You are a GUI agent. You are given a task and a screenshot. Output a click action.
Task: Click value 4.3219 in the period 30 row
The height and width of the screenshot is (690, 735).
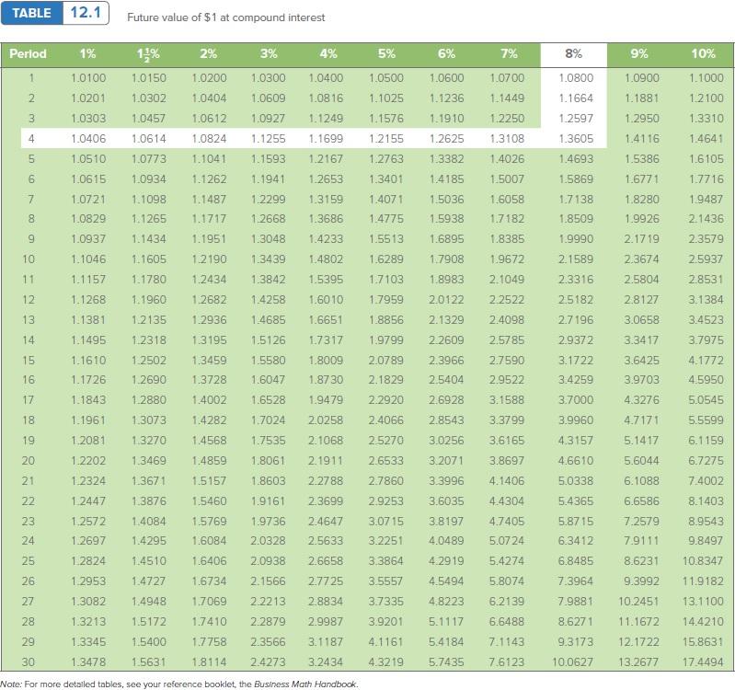(385, 662)
